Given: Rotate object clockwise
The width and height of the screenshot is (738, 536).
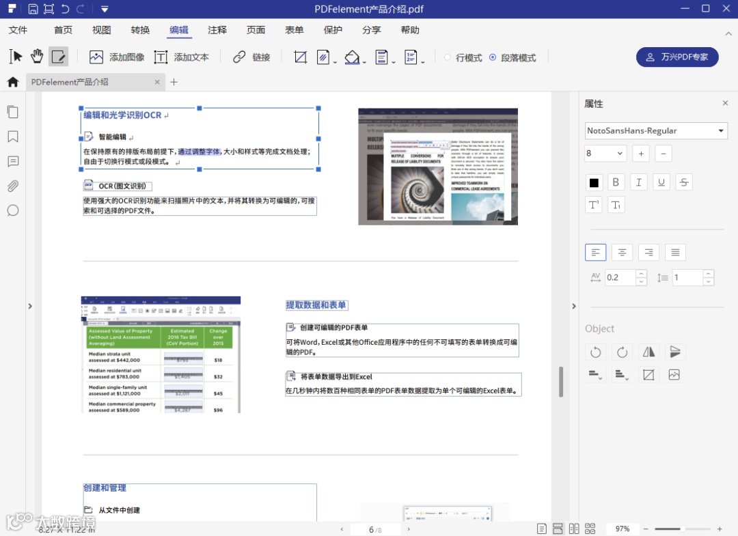Looking at the screenshot, I should click(623, 352).
